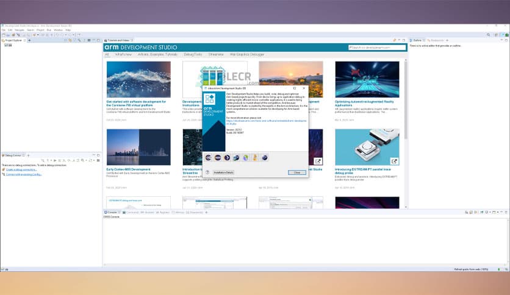Filter by Mali Graphics Debugger

tap(247, 55)
